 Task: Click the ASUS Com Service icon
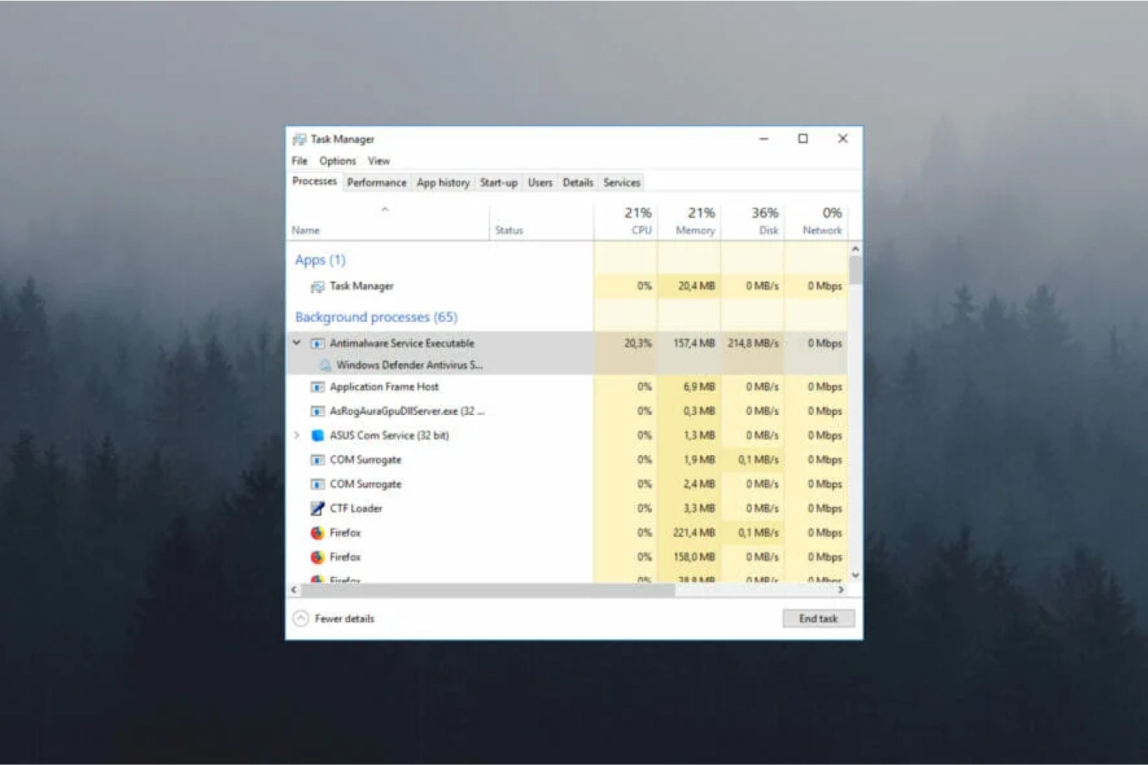coord(317,436)
